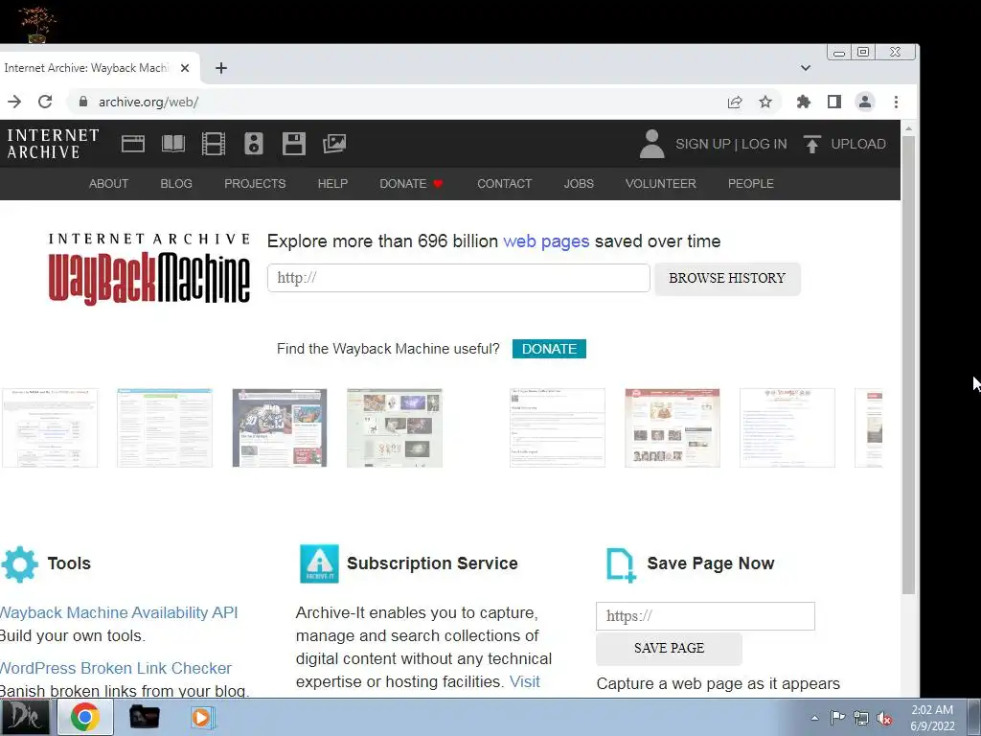Follow the Visit link in Subscription Service
Viewport: 981px width, 736px height.
coord(524,681)
